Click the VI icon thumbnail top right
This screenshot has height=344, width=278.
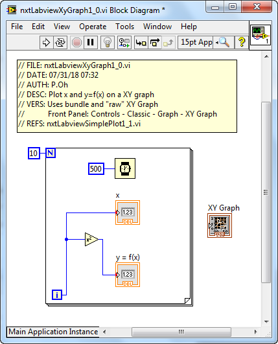click(261, 35)
